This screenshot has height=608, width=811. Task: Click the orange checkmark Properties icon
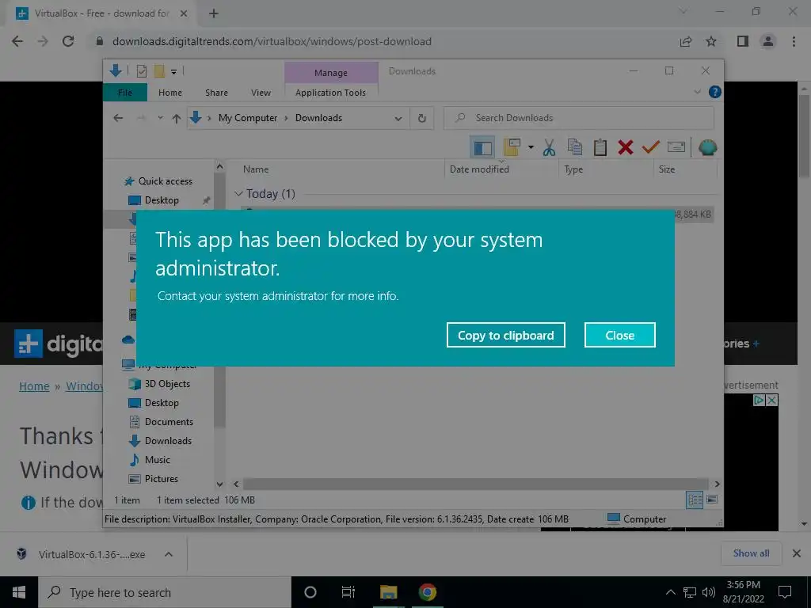coord(651,147)
